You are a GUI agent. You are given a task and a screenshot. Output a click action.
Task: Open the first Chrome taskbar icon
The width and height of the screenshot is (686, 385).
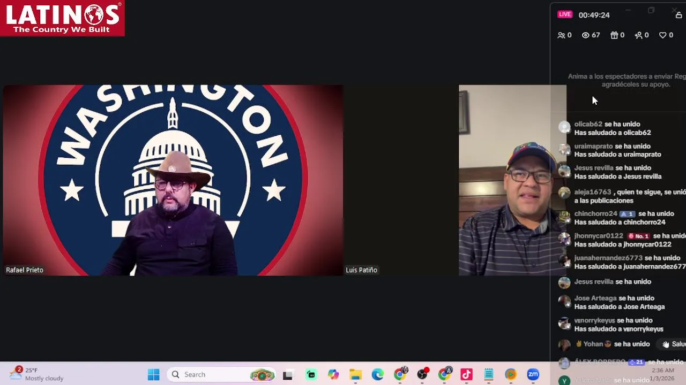pos(400,375)
